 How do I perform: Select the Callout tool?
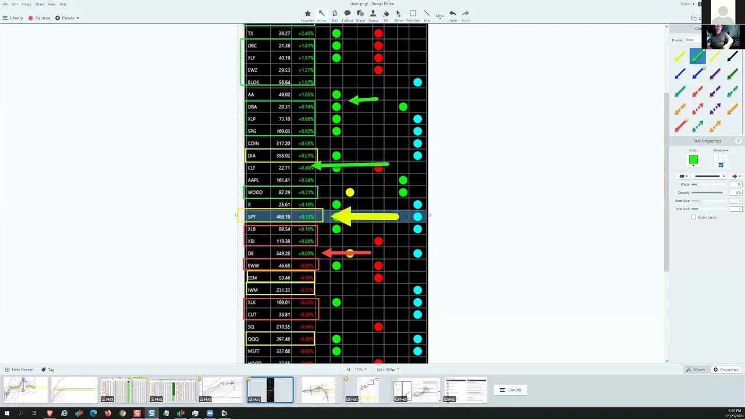coord(347,15)
